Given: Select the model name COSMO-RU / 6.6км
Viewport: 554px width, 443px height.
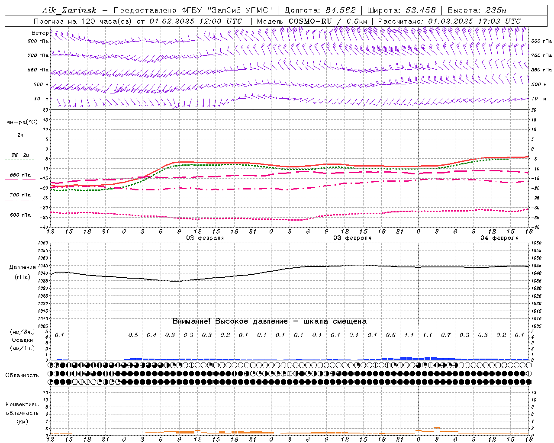Looking at the screenshot, I should click(x=328, y=21).
